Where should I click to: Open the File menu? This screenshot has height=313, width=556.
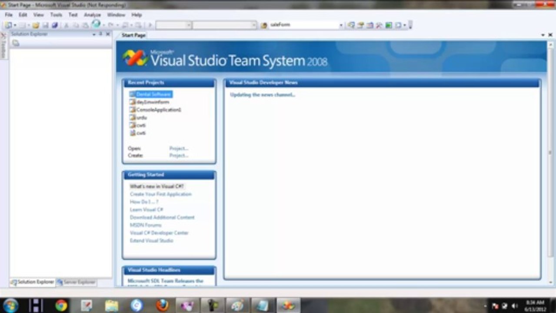click(9, 15)
